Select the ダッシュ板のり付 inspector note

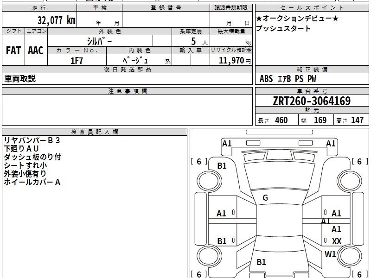click(32, 157)
